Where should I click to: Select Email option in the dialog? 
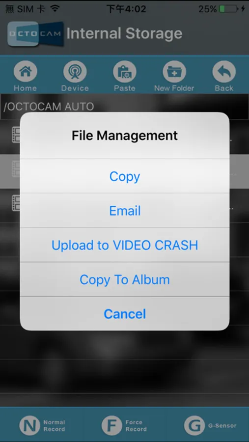[x=125, y=211]
